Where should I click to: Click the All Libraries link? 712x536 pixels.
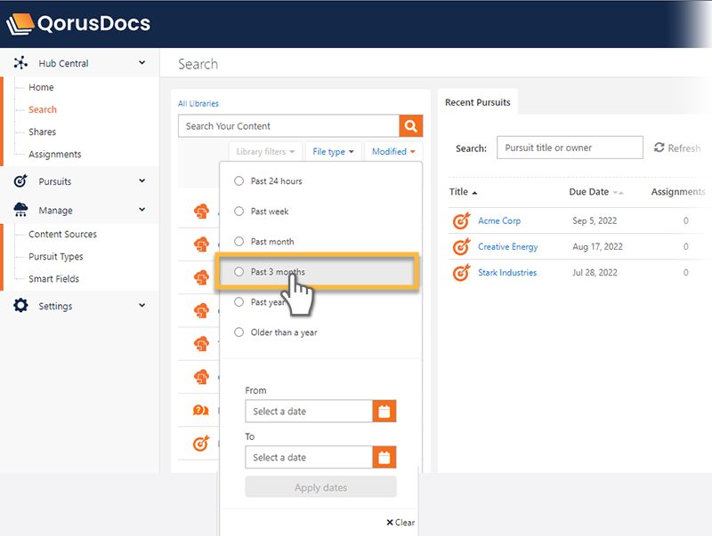pos(198,103)
